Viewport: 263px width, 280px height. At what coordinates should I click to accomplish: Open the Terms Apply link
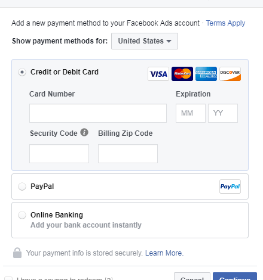point(225,23)
